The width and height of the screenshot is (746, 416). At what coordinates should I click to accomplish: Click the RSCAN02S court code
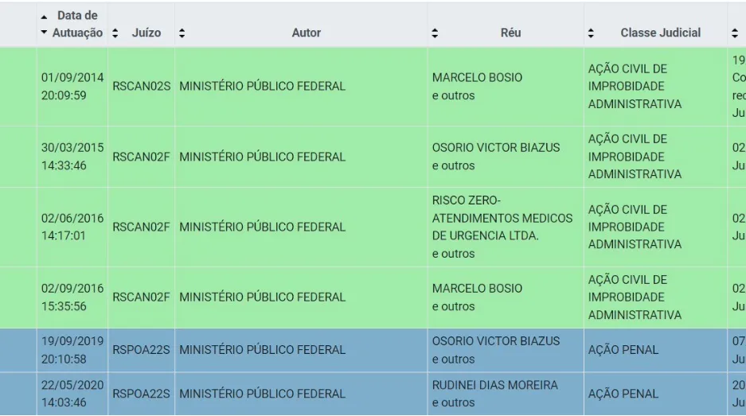tap(141, 87)
